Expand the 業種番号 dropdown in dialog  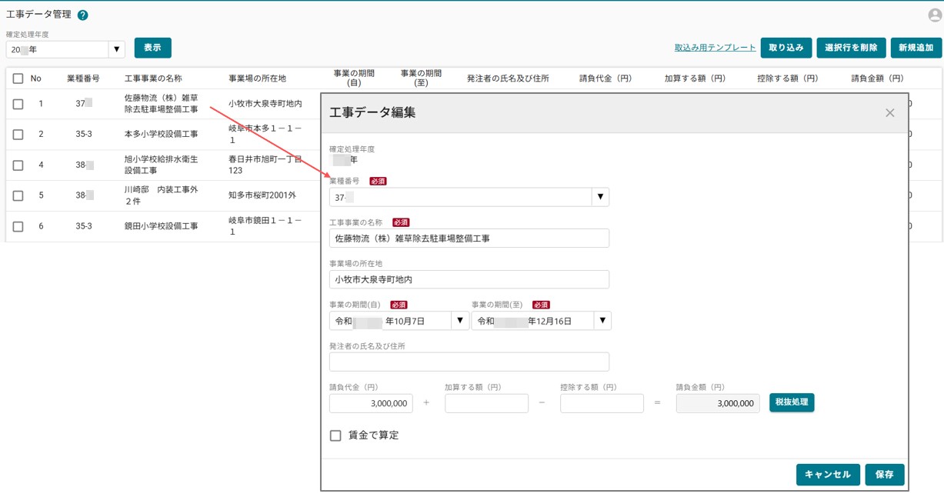coord(600,197)
